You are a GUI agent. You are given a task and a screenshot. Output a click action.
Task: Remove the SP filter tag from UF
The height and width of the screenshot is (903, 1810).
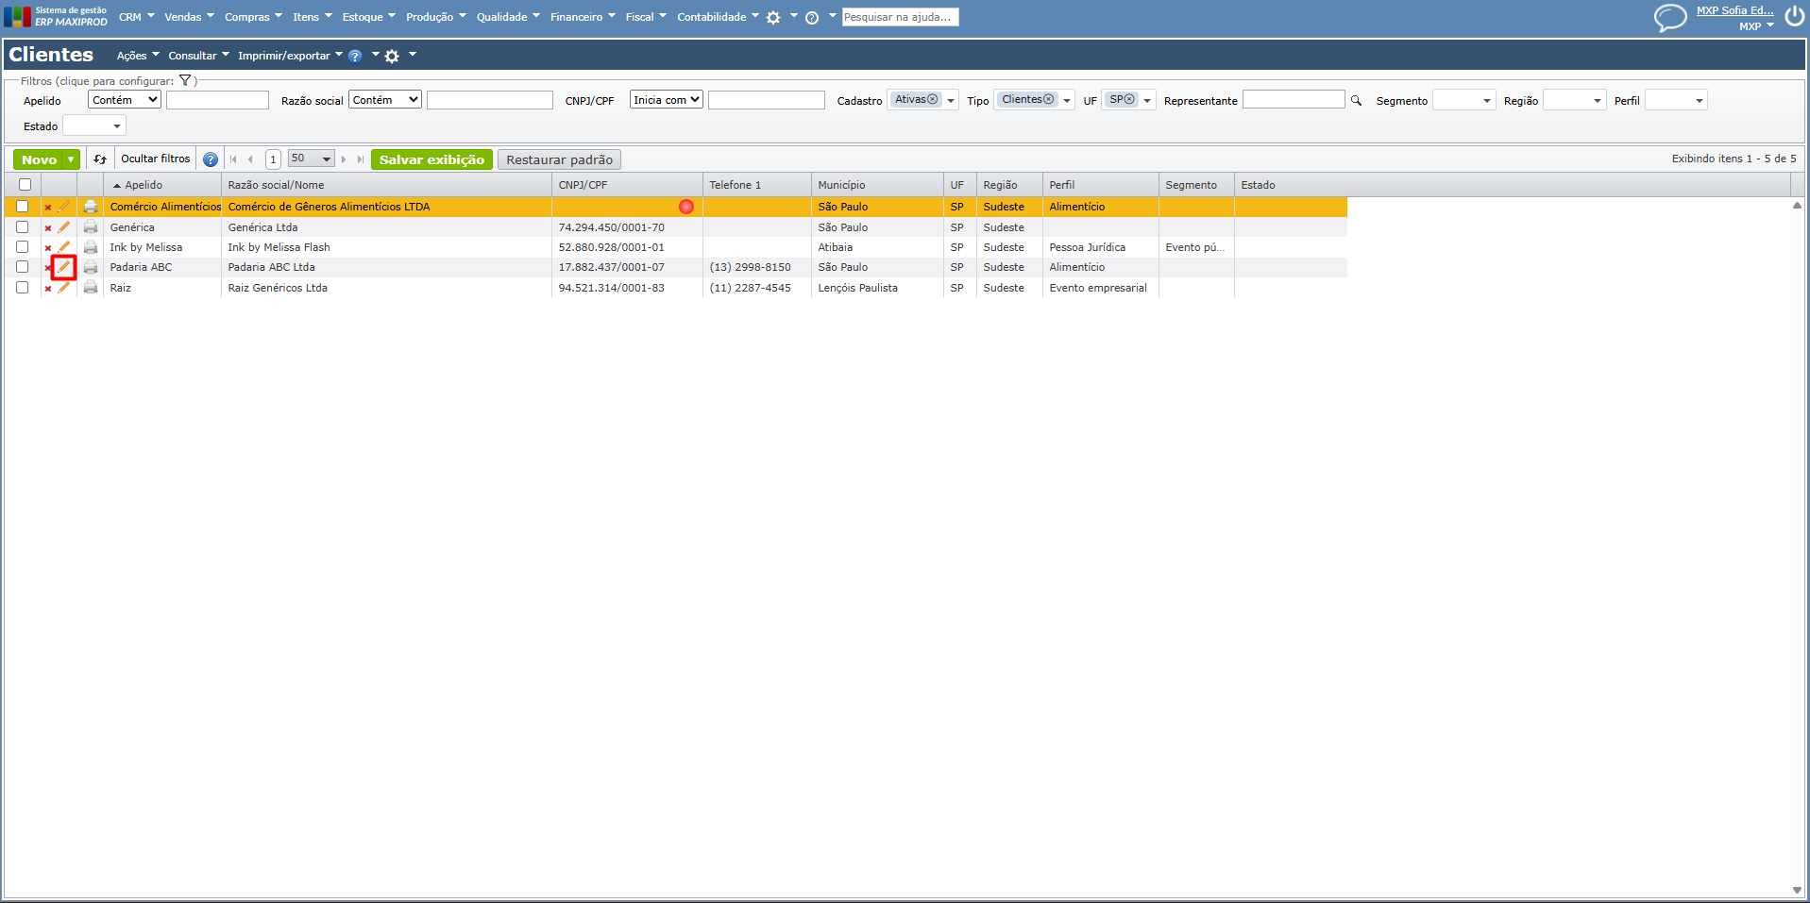(x=1129, y=99)
